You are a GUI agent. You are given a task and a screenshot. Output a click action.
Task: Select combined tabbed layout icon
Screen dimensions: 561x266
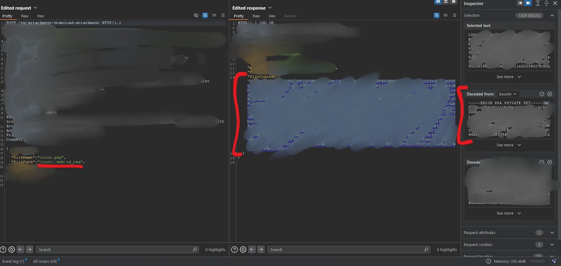click(x=453, y=2)
